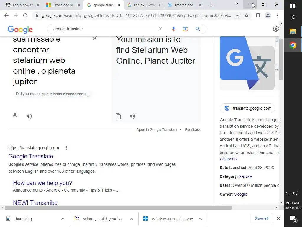The image size is (302, 227).
Task: View site information lock icon
Action: [x=37, y=15]
